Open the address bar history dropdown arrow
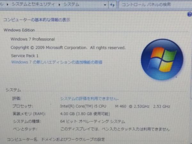This screenshot has height=144, width=192. point(105,5)
